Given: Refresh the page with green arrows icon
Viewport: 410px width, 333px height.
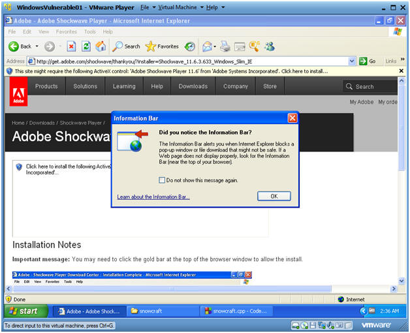Looking at the screenshot, I should [86, 46].
